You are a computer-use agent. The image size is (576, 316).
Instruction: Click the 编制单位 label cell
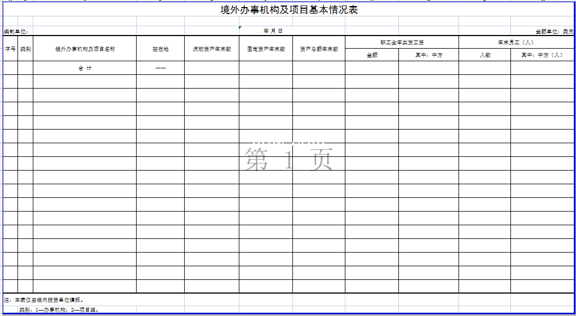pyautogui.click(x=16, y=31)
